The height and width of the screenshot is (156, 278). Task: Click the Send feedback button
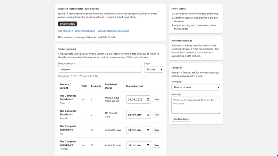click(x=181, y=119)
